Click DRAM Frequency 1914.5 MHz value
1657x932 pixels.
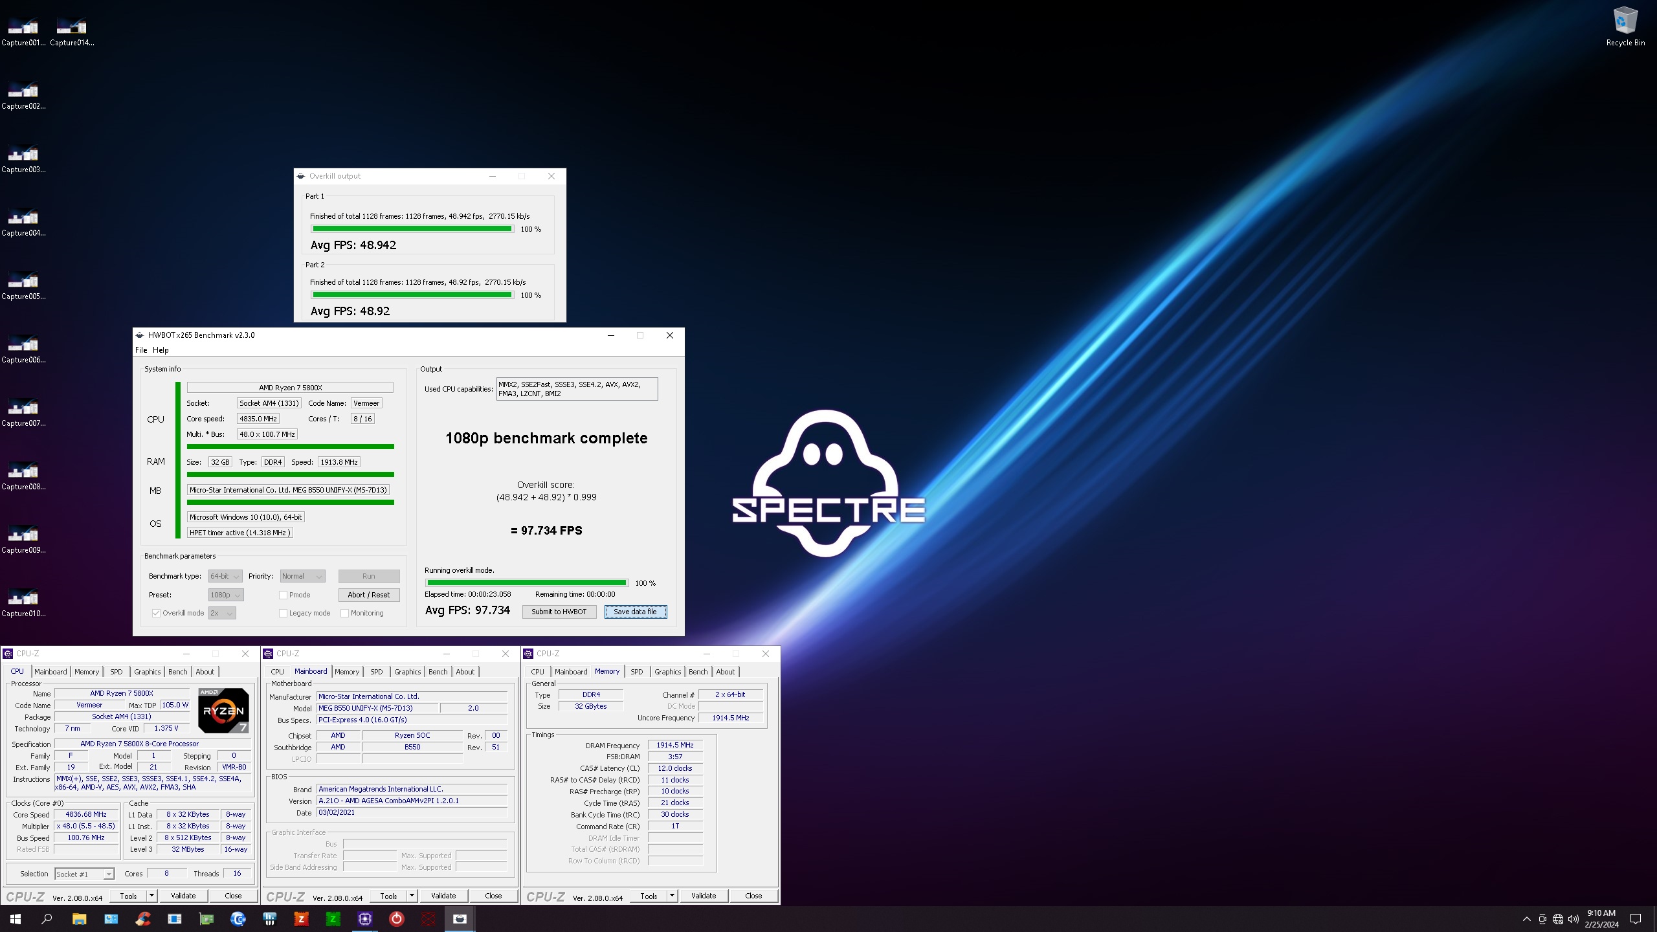[675, 745]
